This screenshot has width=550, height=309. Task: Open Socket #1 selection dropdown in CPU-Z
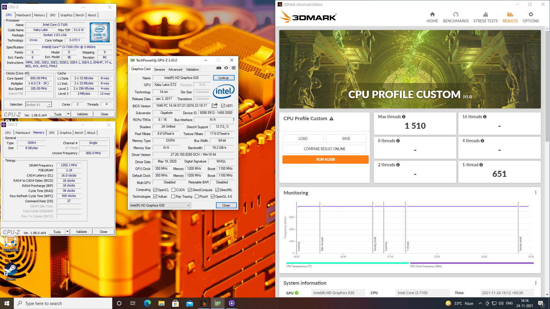(x=38, y=105)
